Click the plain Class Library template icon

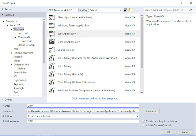[52, 66]
